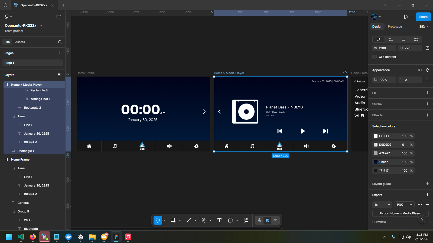Open the Assets tab
The image size is (433, 243).
point(20,42)
